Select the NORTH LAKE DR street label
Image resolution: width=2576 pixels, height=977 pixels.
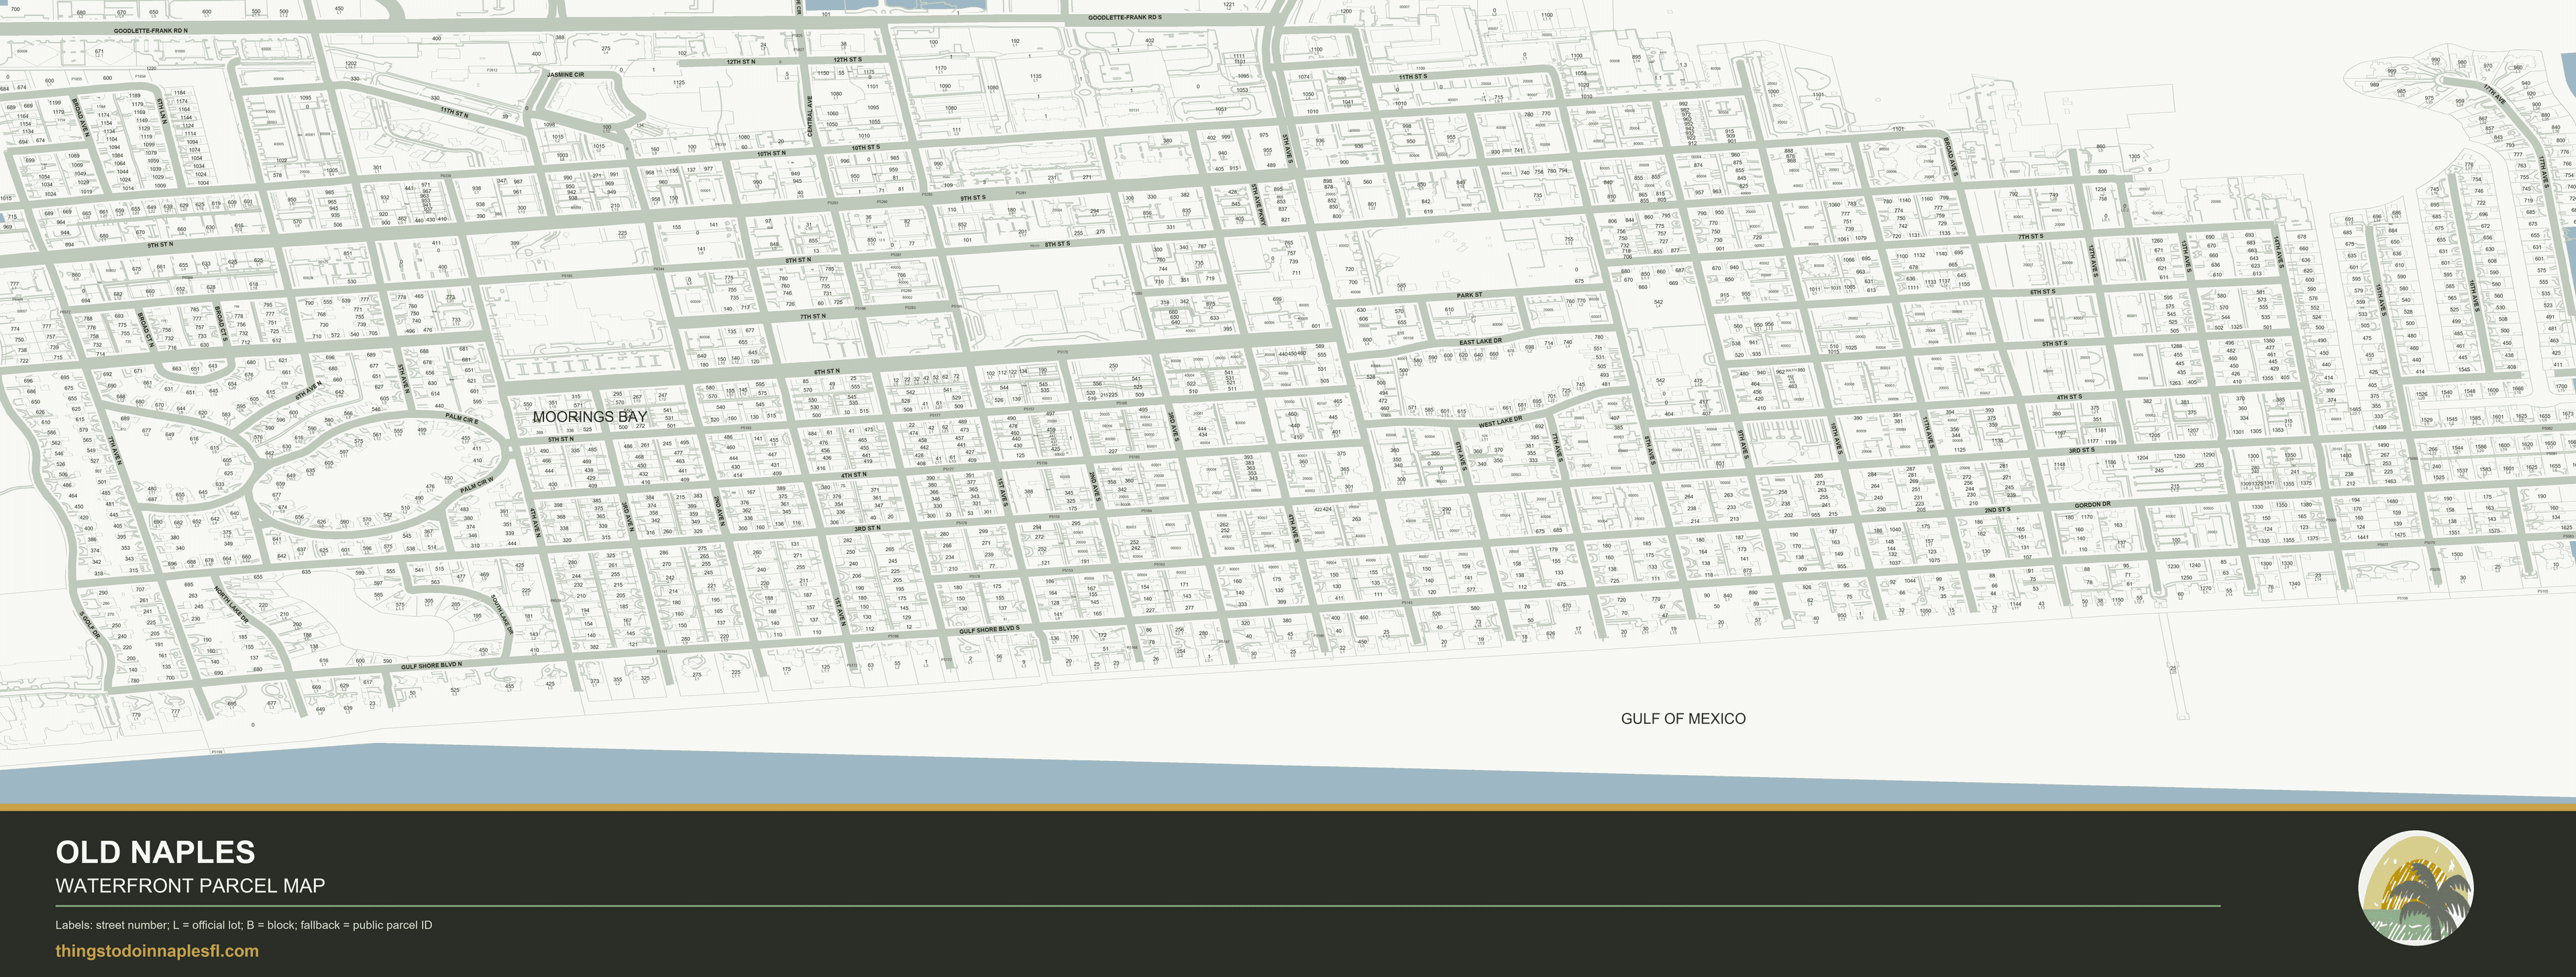(231, 603)
